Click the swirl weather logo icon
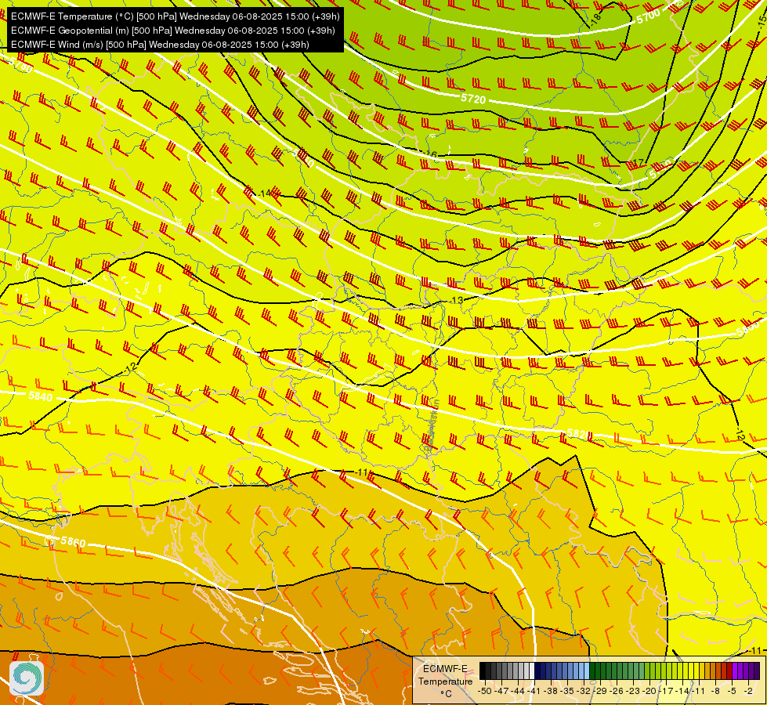 tap(27, 678)
